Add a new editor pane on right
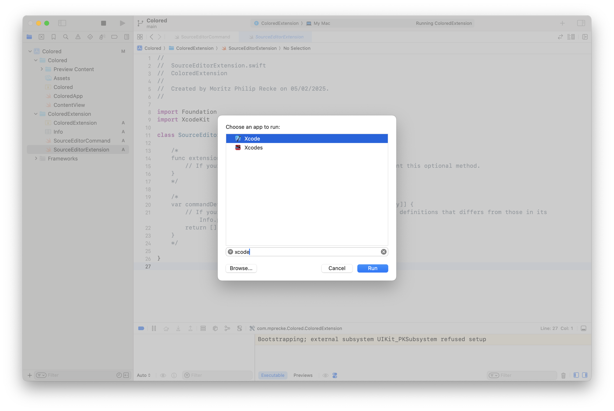Screen dimensions: 614x411 585,37
